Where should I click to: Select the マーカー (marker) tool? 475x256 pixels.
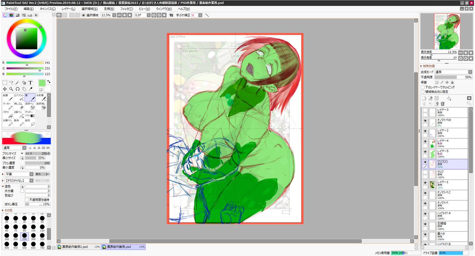8,106
